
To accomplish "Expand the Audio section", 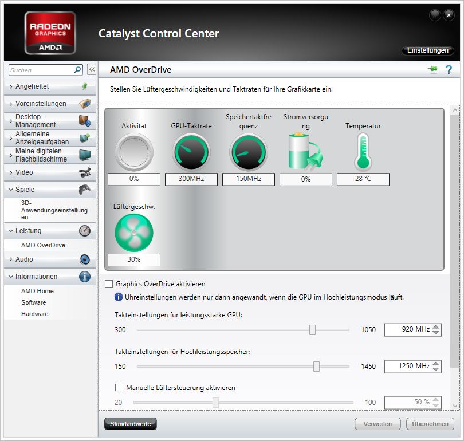I will pos(11,259).
